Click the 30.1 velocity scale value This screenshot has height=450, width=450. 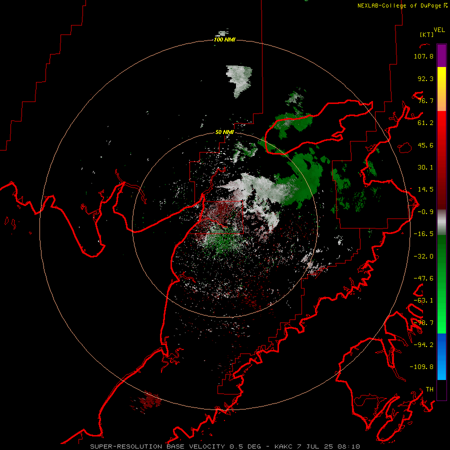pyautogui.click(x=425, y=167)
